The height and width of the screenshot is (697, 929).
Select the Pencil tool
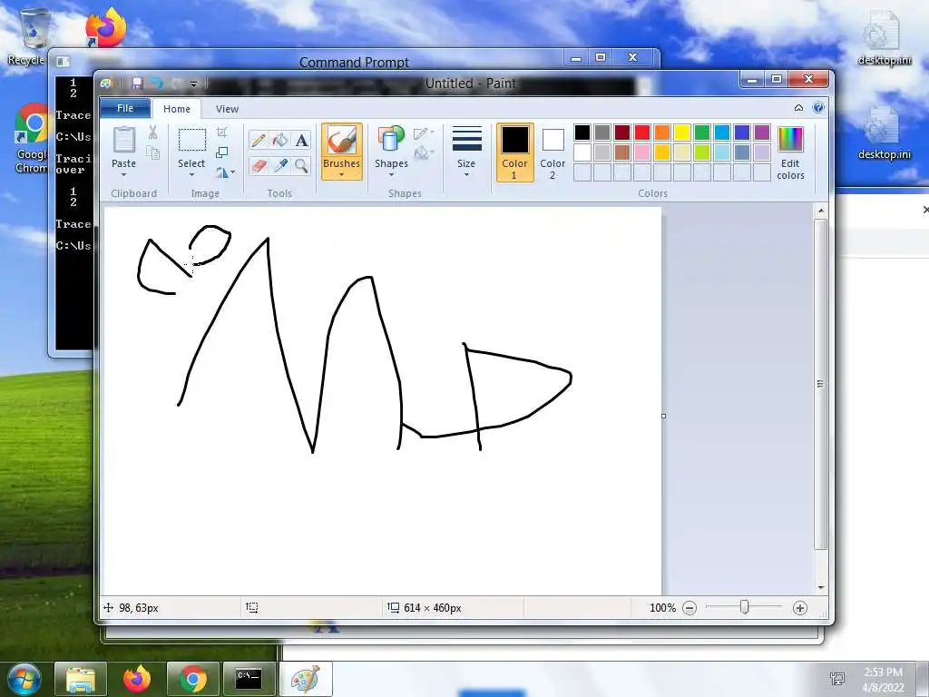pos(259,141)
